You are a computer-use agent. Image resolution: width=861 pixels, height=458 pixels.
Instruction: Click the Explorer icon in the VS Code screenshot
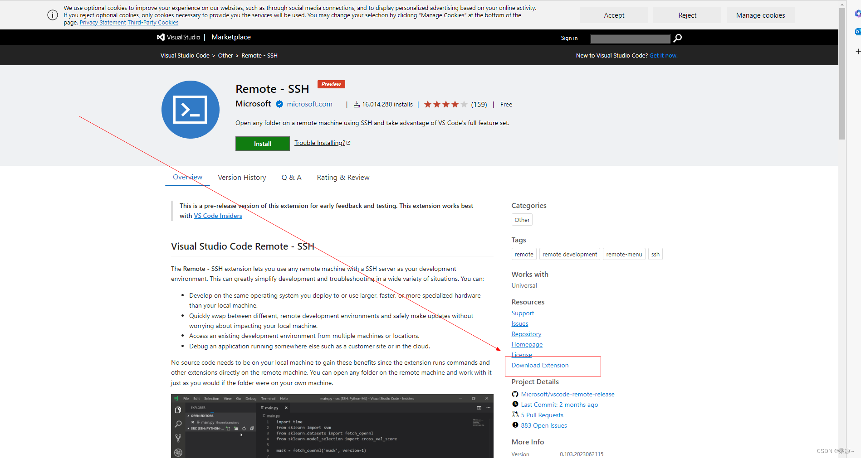click(178, 410)
